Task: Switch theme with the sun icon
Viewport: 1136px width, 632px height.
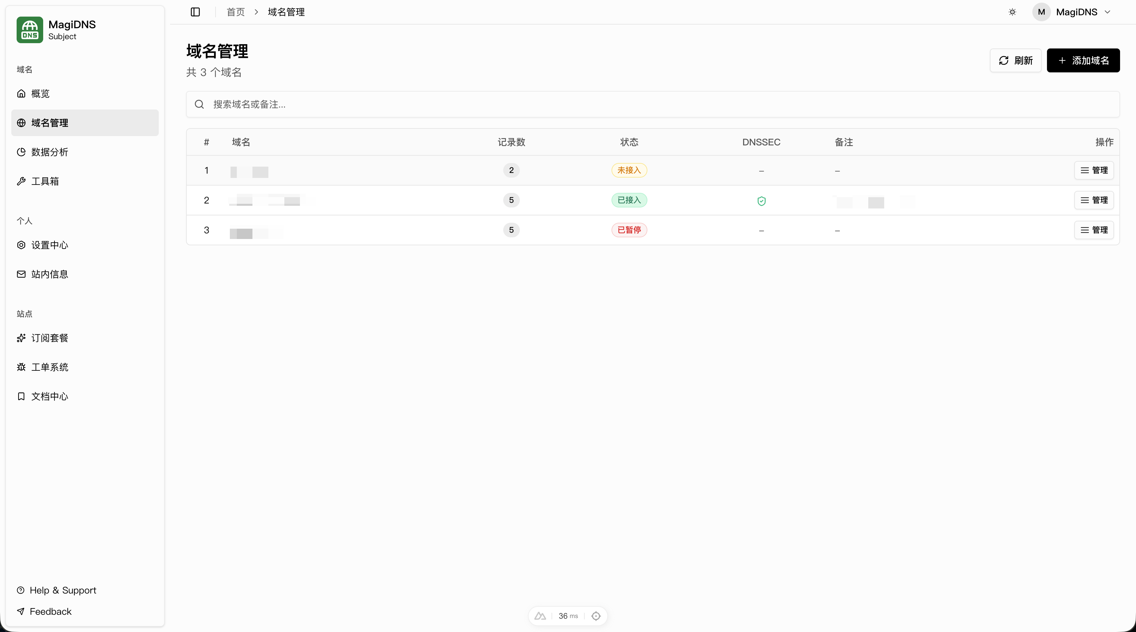Action: [x=1012, y=12]
